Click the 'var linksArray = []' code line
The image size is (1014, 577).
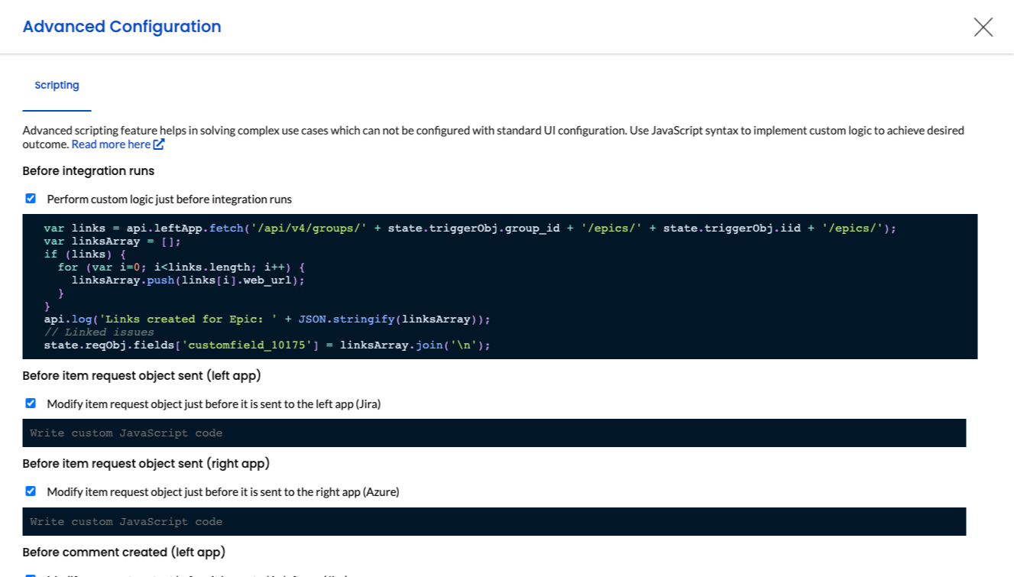(x=112, y=241)
